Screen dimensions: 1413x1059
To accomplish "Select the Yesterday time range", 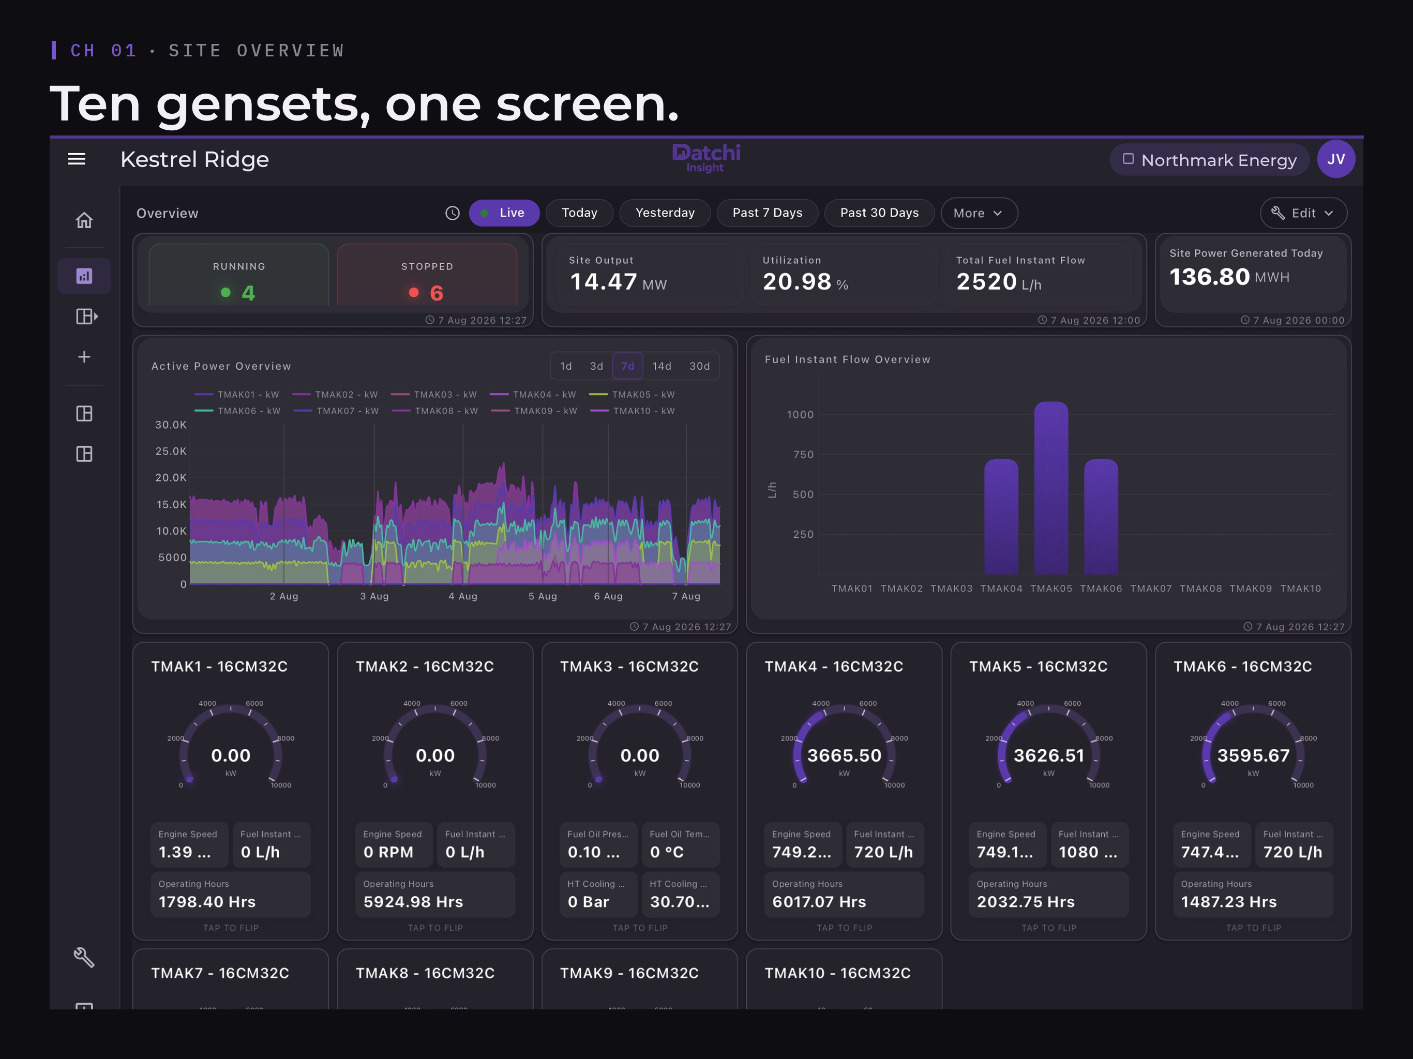I will (x=665, y=213).
